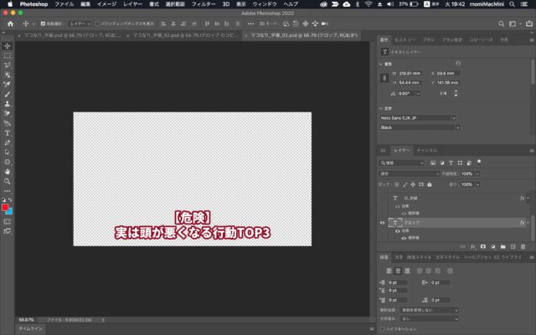Switch to the チャンネル tab
This screenshot has height=335, width=536.
pos(427,150)
